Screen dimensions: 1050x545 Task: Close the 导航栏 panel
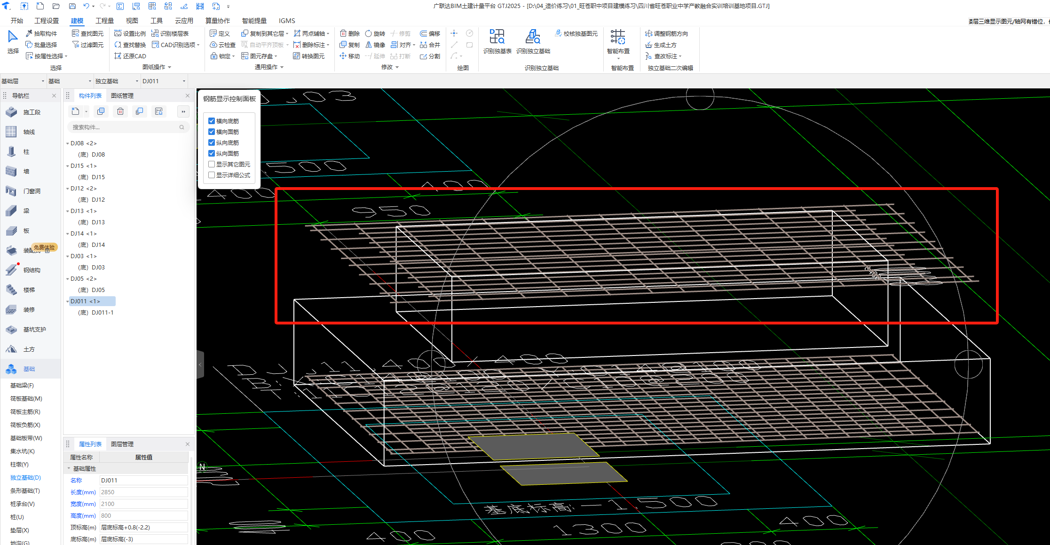pos(54,95)
